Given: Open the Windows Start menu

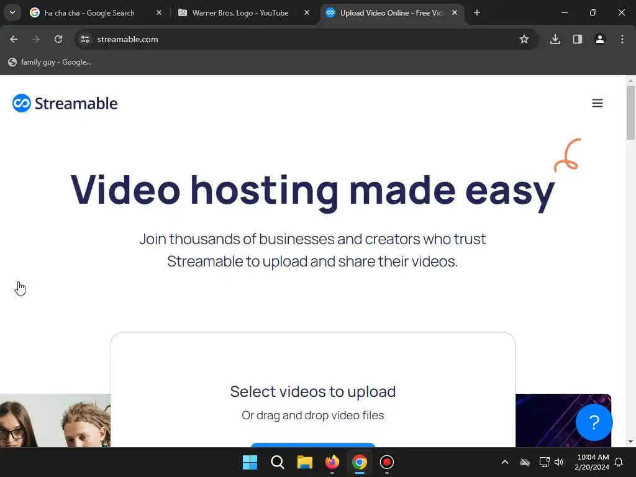Looking at the screenshot, I should point(250,462).
